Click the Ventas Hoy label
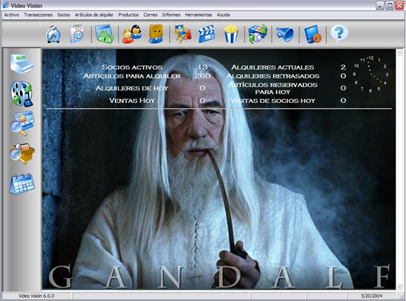Viewport: 406px width, 301px height. click(132, 101)
